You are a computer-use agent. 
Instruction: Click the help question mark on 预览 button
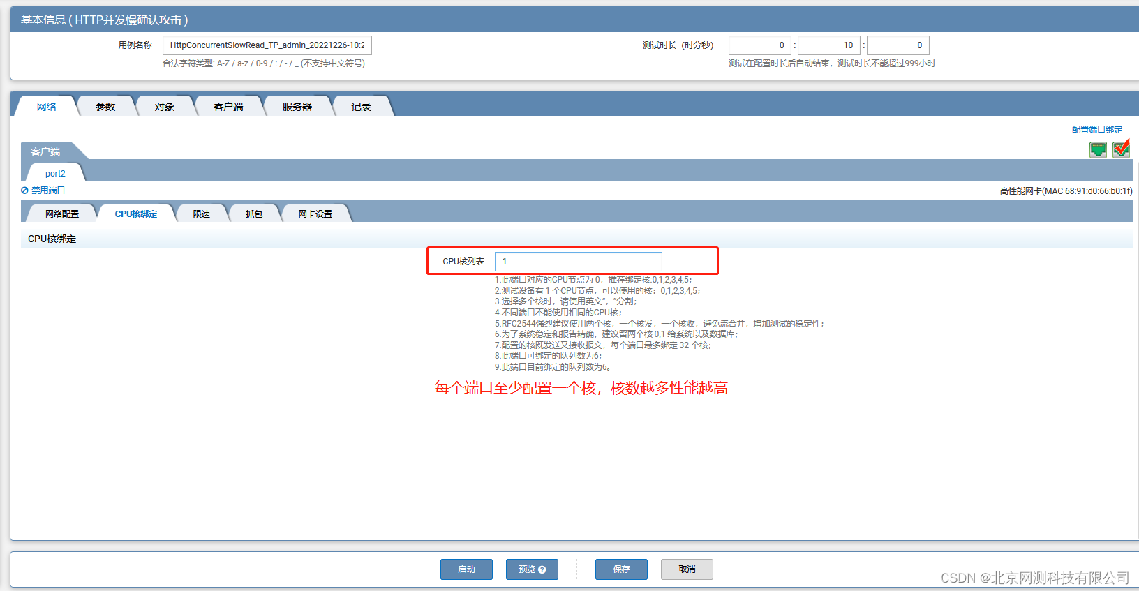(x=542, y=569)
